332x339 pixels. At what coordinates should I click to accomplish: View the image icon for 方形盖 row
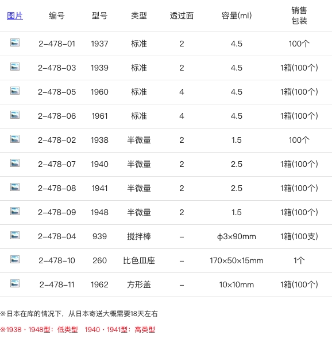click(x=15, y=284)
